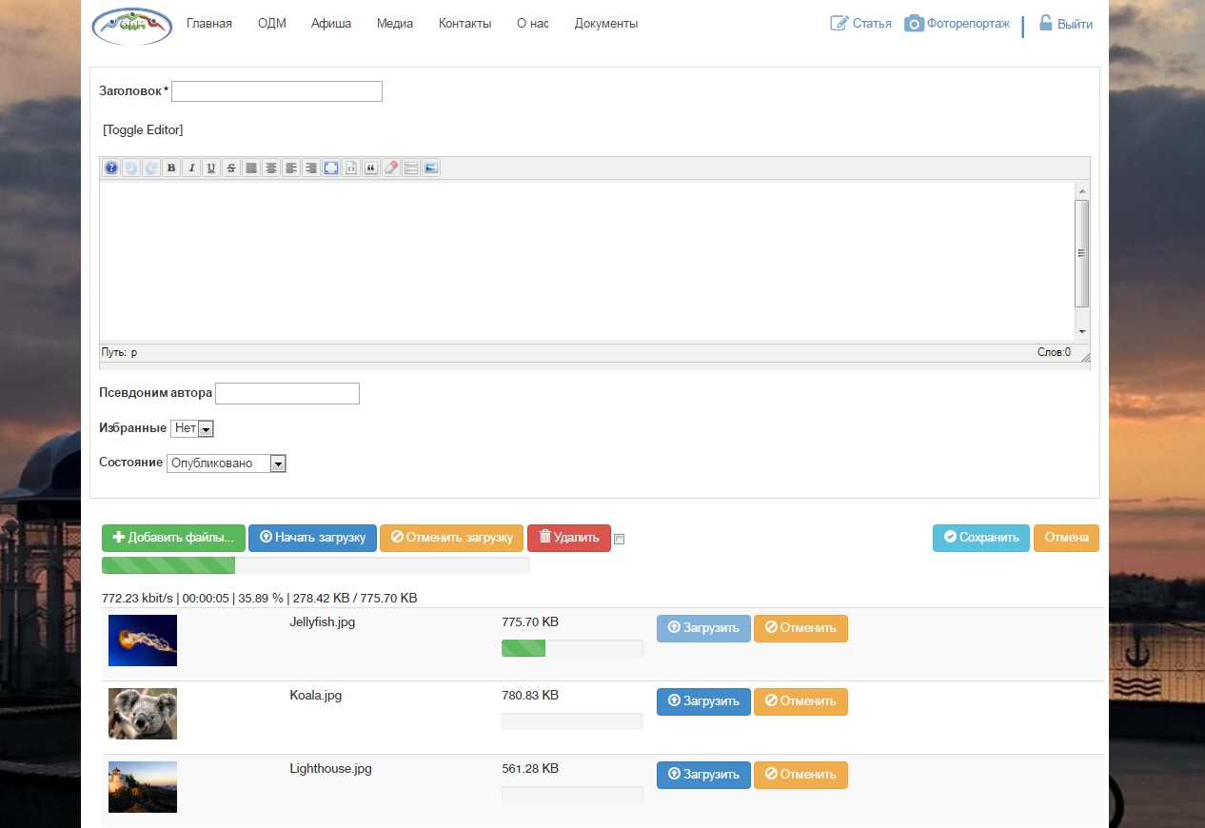The width and height of the screenshot is (1205, 828).
Task: Click the Lighthouse thumbnail
Action: click(143, 787)
